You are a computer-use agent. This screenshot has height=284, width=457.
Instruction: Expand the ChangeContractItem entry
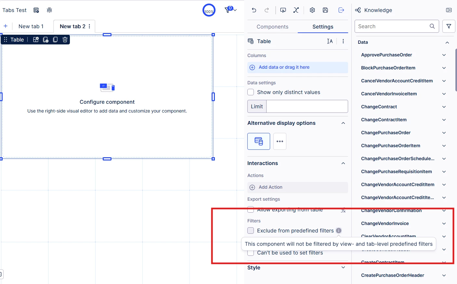click(444, 120)
